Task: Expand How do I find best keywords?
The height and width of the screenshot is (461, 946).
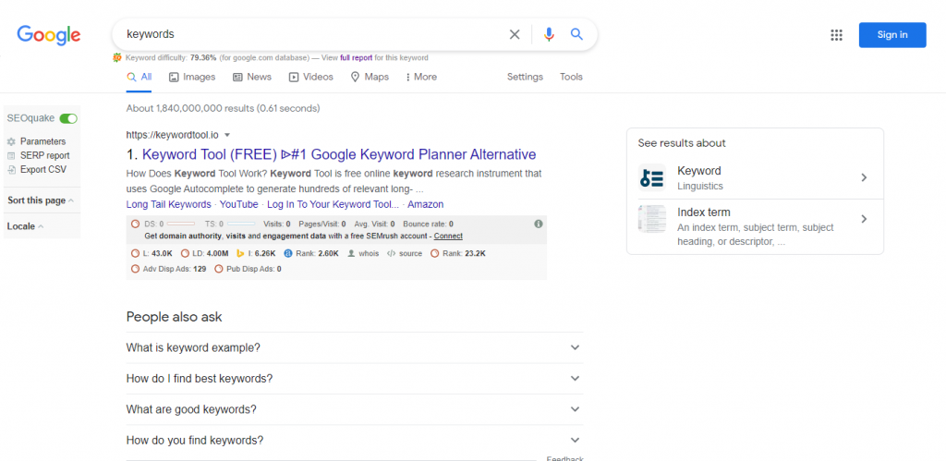Action: 355,379
